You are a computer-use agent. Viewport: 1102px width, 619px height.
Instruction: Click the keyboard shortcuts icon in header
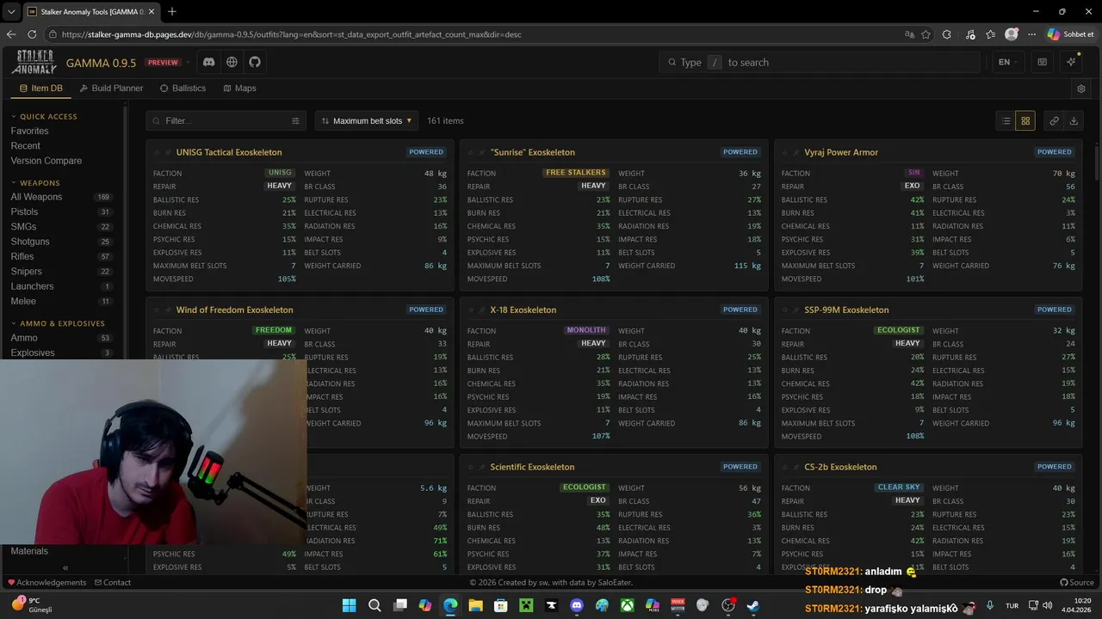pyautogui.click(x=1042, y=62)
